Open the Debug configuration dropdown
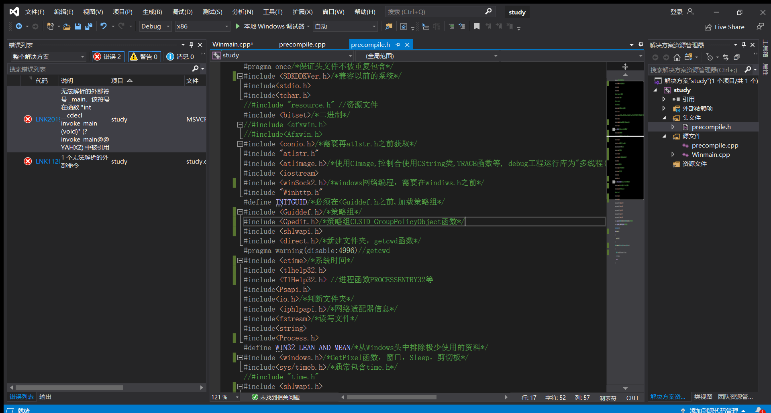The width and height of the screenshot is (771, 413). coord(155,26)
